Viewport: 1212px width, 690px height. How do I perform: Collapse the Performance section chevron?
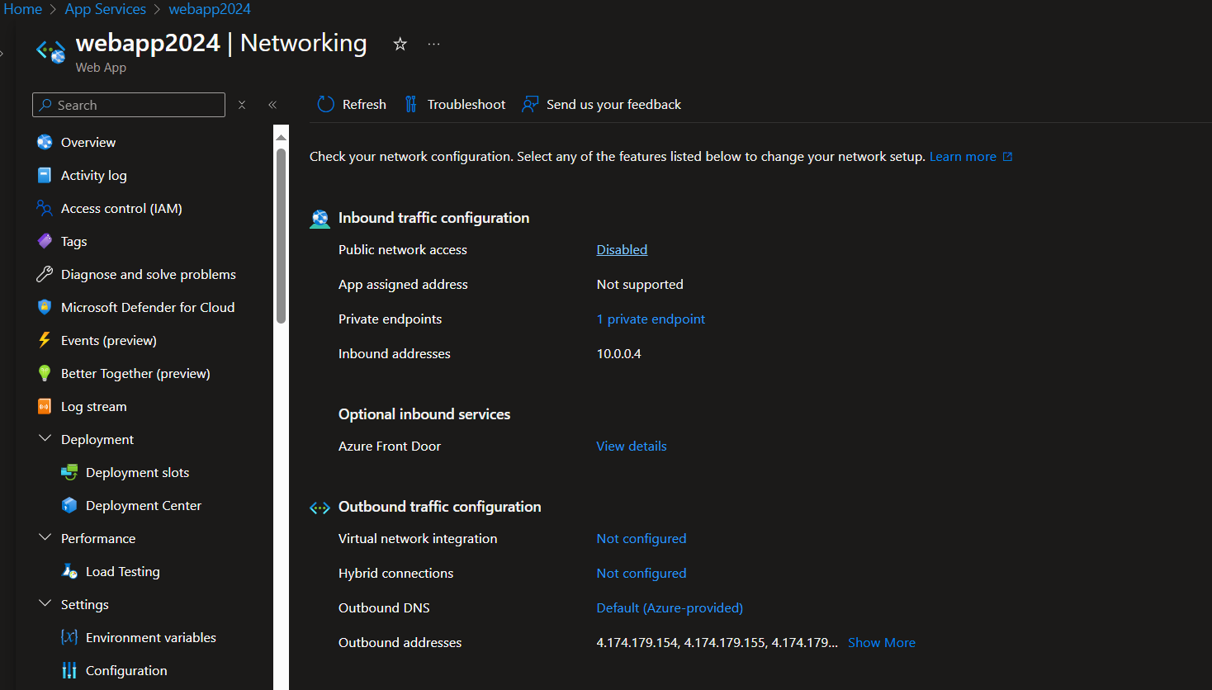point(45,537)
